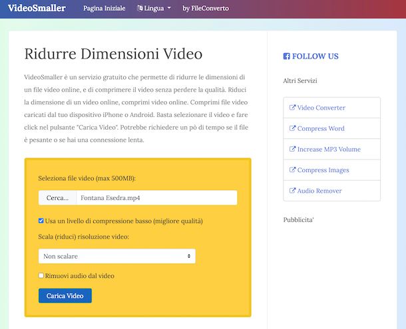
Task: Open the Audio Remover service link
Action: click(x=319, y=191)
